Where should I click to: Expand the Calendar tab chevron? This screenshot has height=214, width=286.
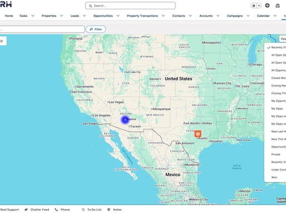pos(275,16)
